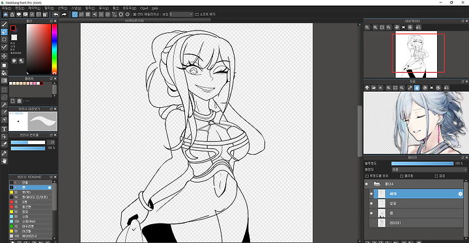Click the bottom layer row 레이어1
469x243 pixels.
[x=416, y=223]
